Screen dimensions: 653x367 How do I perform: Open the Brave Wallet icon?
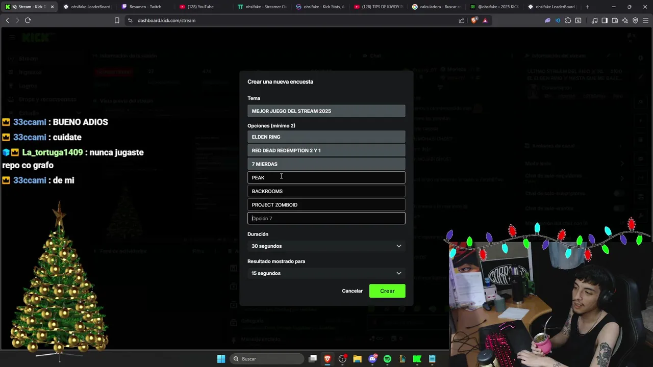coord(615,20)
